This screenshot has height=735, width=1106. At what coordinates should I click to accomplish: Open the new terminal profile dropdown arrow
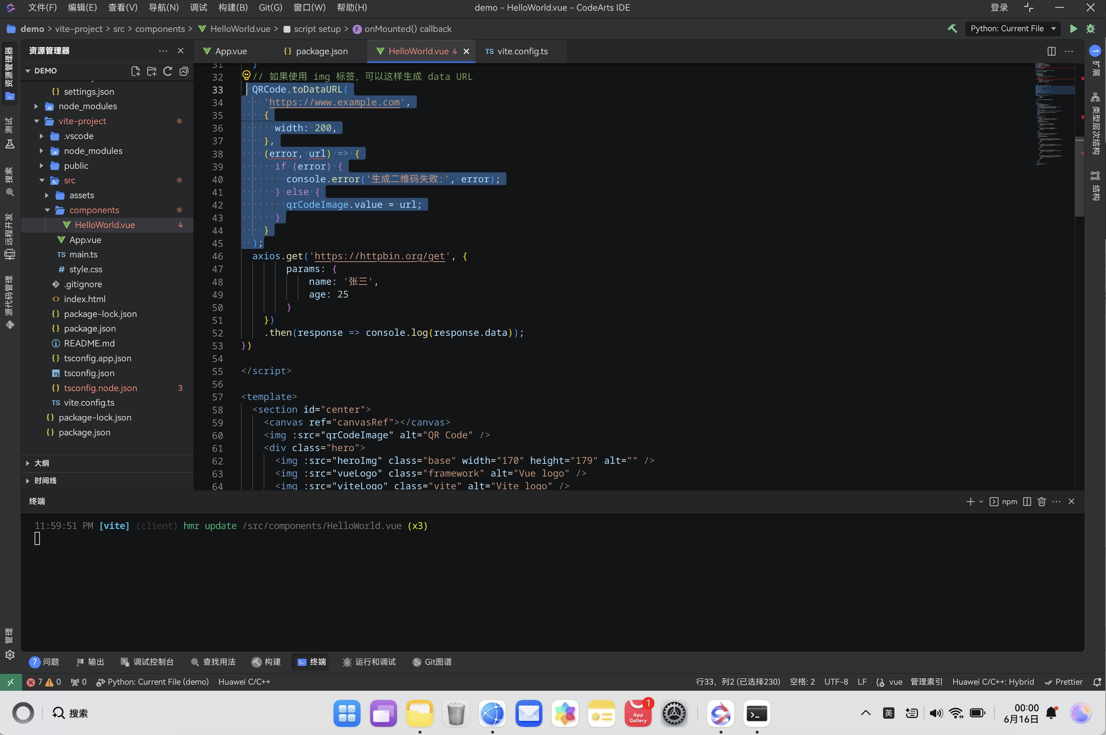click(x=981, y=502)
